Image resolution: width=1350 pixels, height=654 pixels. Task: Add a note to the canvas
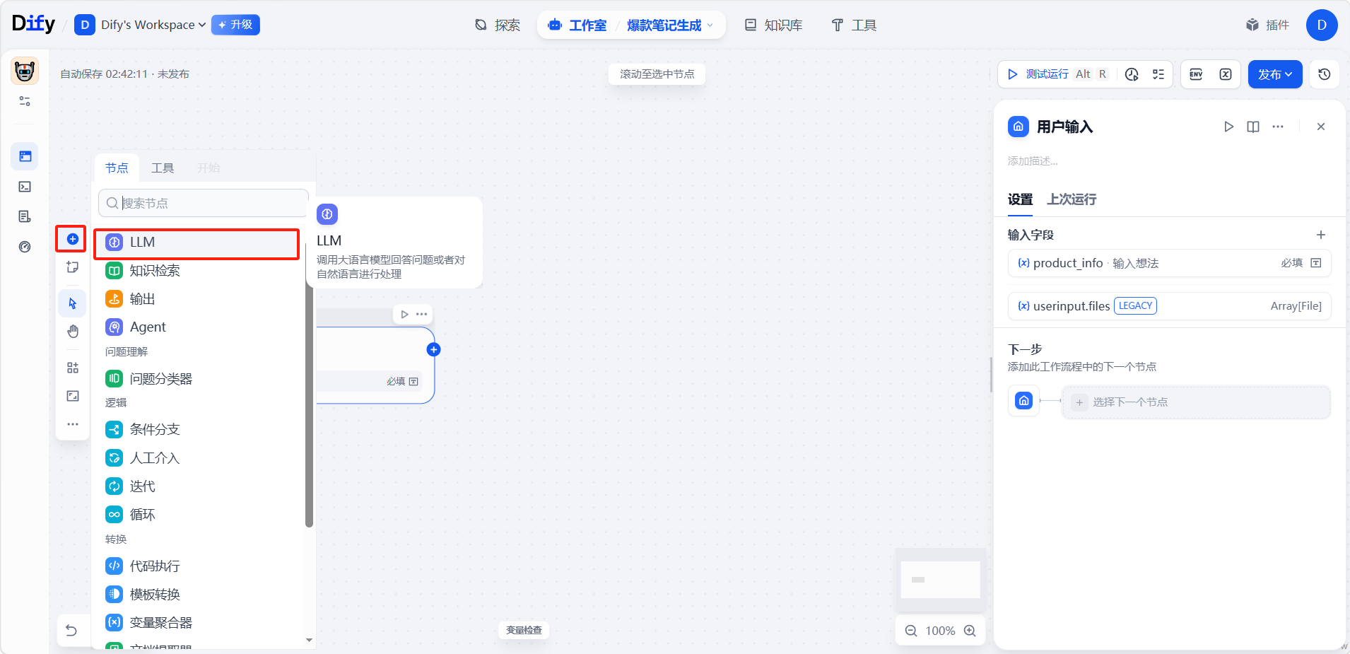click(72, 267)
